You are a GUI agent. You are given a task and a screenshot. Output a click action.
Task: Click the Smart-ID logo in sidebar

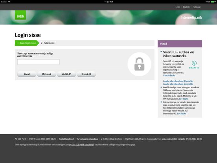point(194,65)
